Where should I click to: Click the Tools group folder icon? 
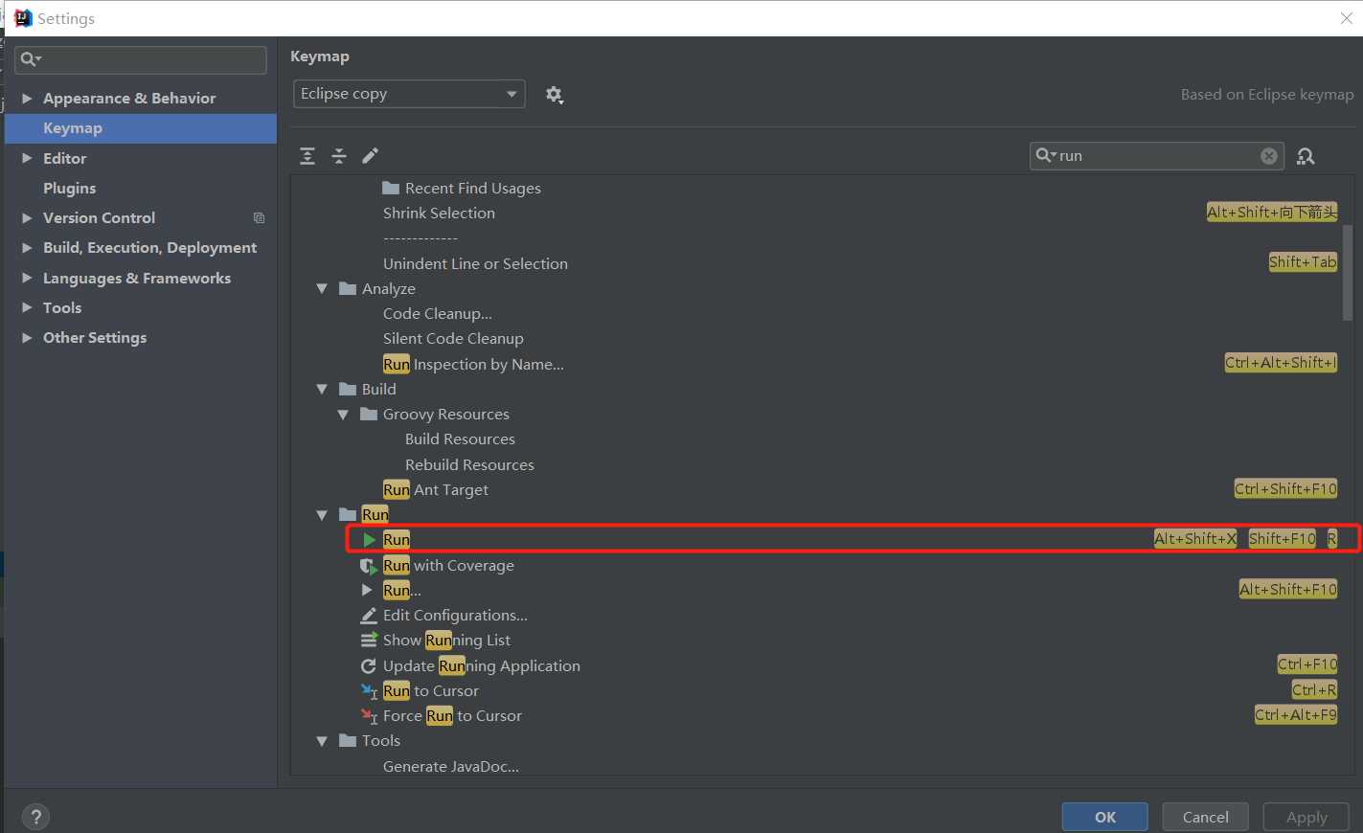pos(348,740)
